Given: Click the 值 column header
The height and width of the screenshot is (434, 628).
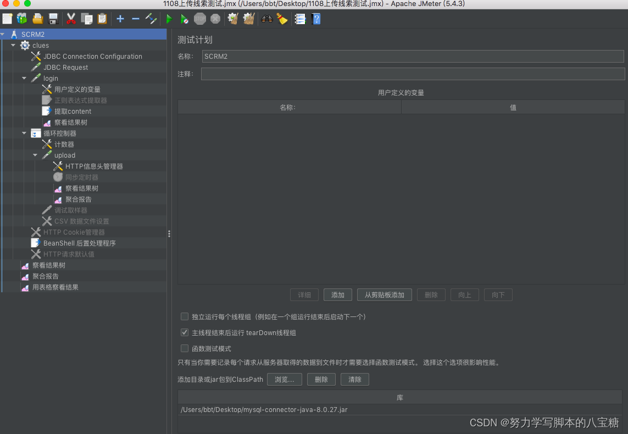Looking at the screenshot, I should (x=513, y=107).
